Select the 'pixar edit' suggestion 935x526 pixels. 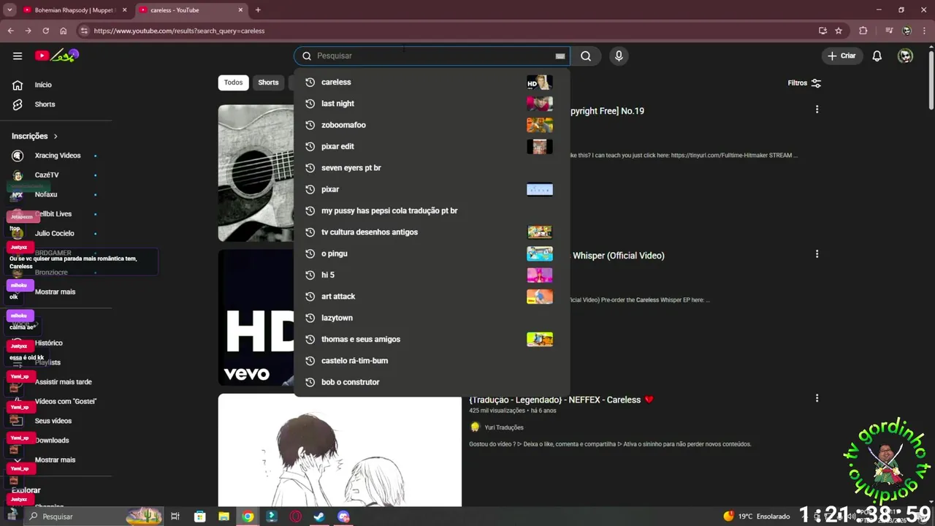tap(432, 146)
